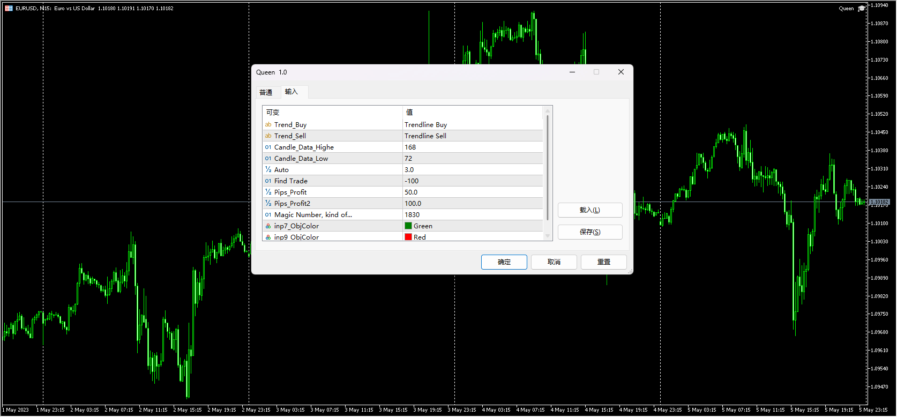Click the integer type icon beside Candle_Data_Highe
The height and width of the screenshot is (417, 897).
coord(268,147)
